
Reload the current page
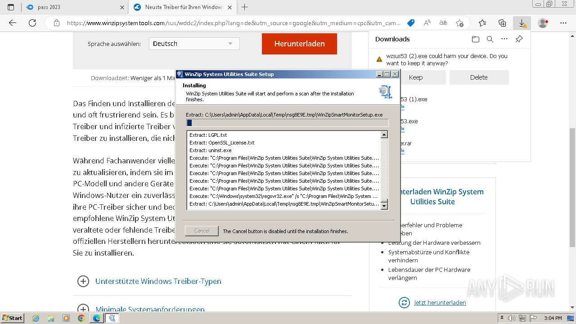32,23
